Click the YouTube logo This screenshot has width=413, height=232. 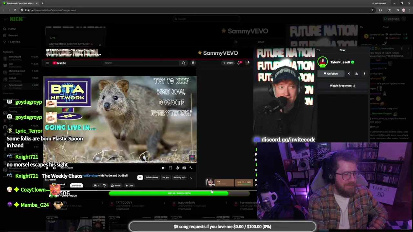[x=59, y=63]
